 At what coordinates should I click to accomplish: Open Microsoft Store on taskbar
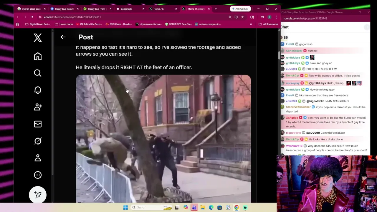pos(220,208)
